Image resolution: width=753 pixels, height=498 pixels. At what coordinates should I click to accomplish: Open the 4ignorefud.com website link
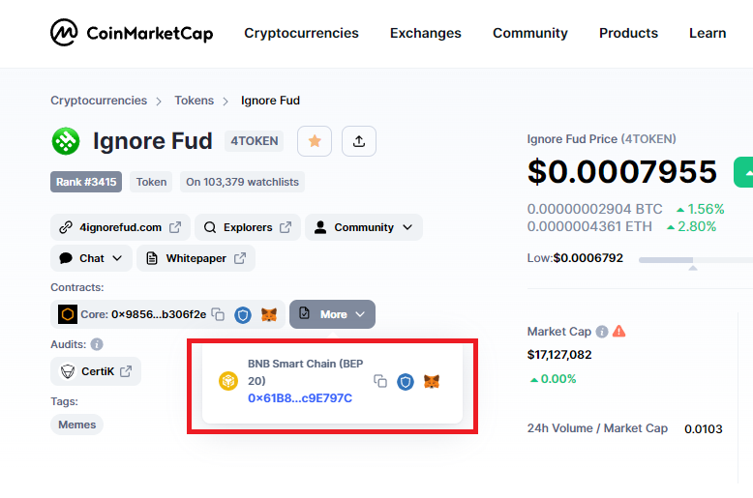coord(120,227)
